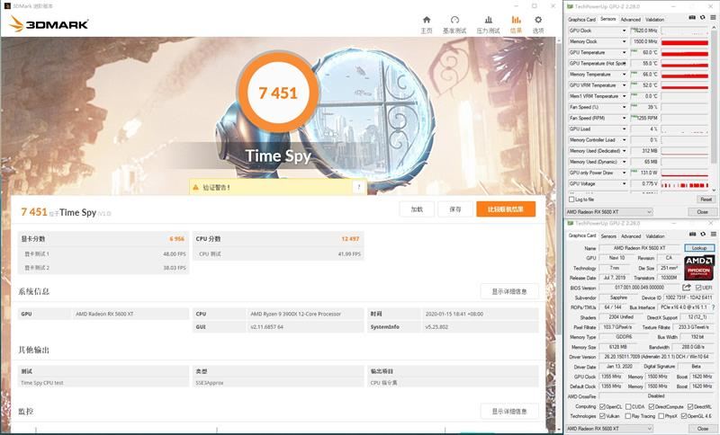Open the Fan Speed (RPM) sensor dropdown

[624, 118]
